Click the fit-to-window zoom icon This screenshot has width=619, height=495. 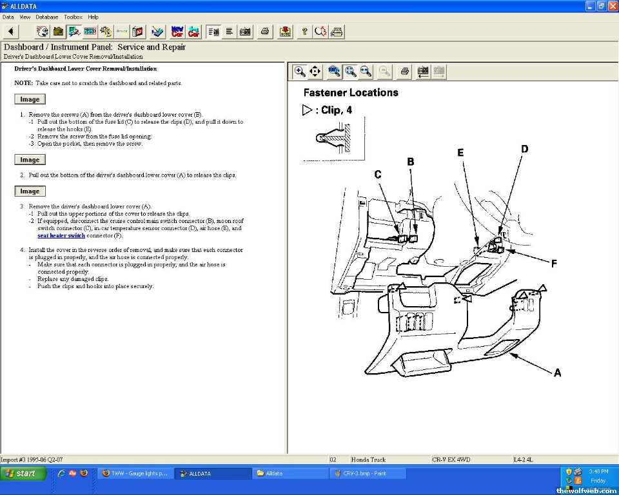(350, 72)
